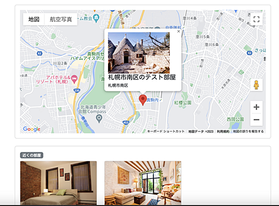Screen dimensions: 279x206
Task: Click 札幌市南区のテスト部屋 title
Action: tap(142, 78)
